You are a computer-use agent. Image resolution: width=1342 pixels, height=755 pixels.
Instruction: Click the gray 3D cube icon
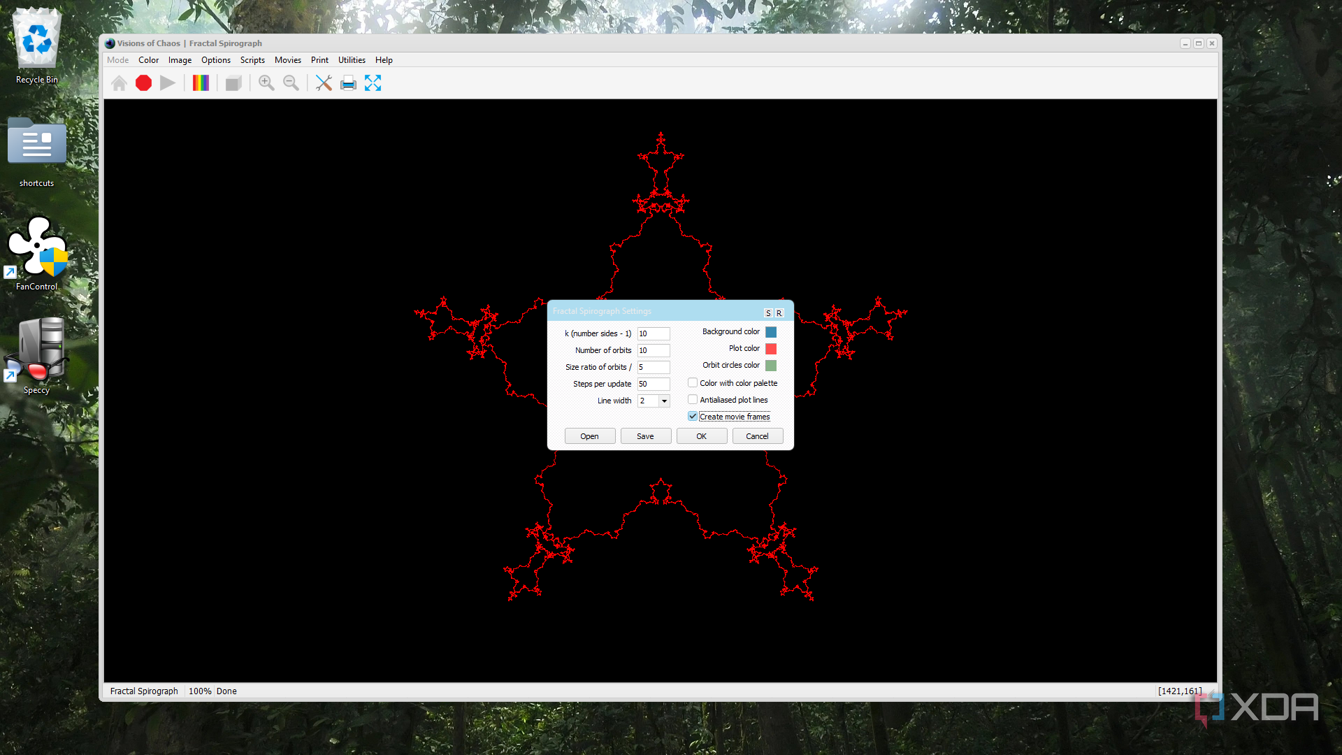point(233,83)
